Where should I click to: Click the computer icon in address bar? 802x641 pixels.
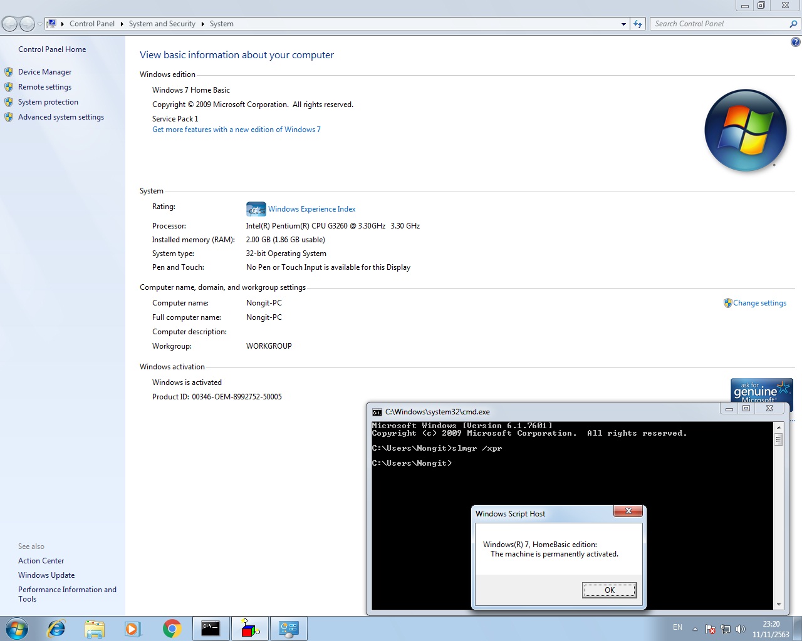click(52, 24)
